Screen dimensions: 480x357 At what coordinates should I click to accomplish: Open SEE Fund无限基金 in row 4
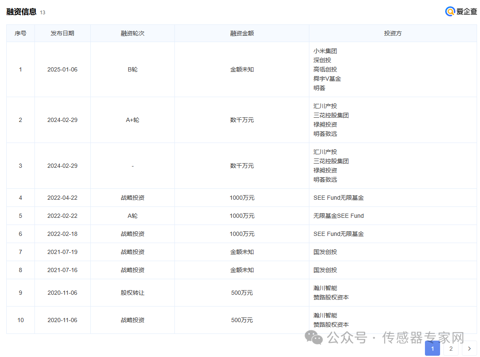point(338,198)
